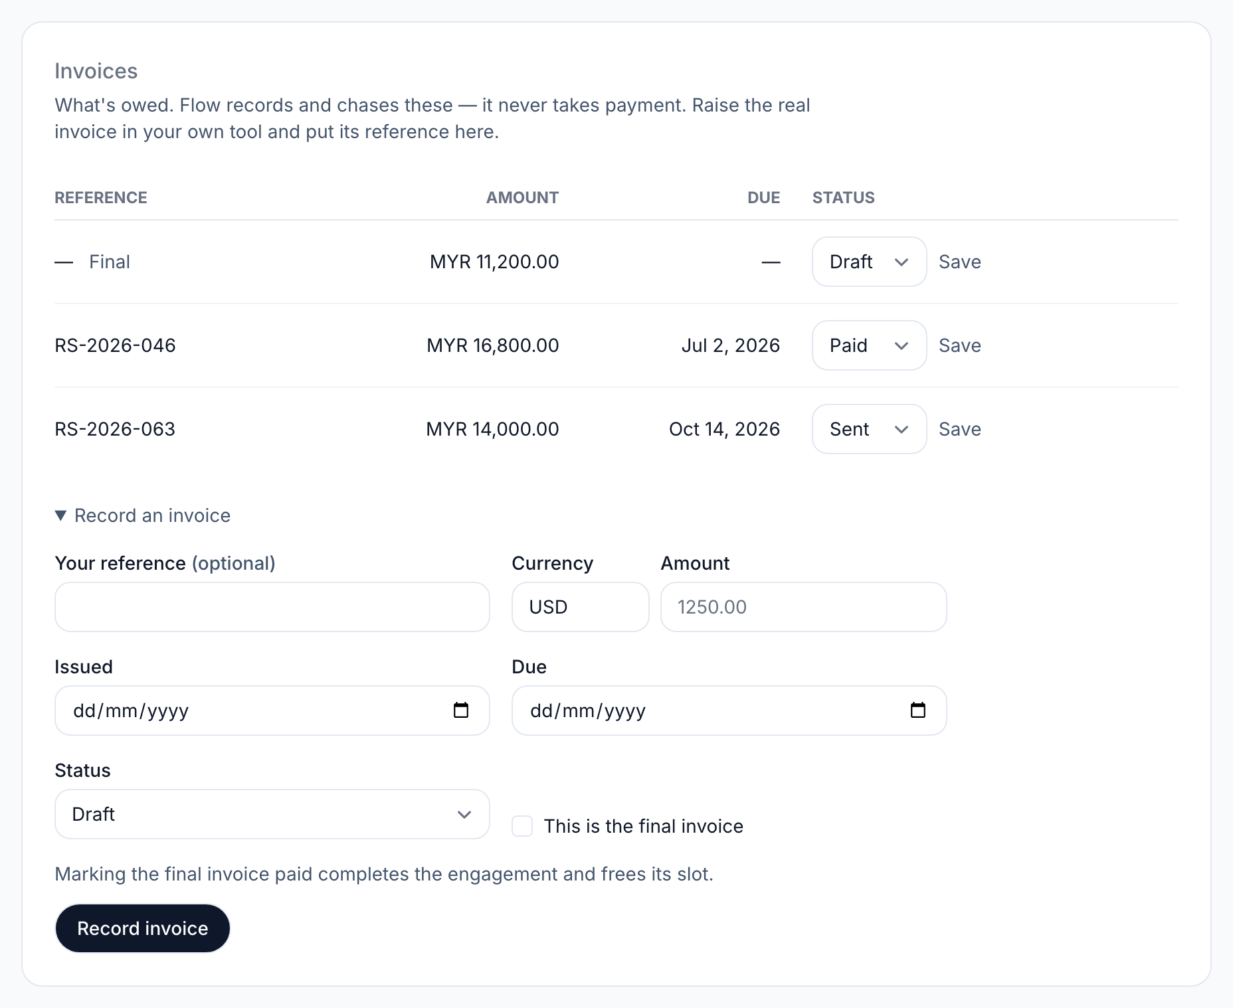Save the Final invoice row
Image resolution: width=1233 pixels, height=1008 pixels.
tap(959, 262)
